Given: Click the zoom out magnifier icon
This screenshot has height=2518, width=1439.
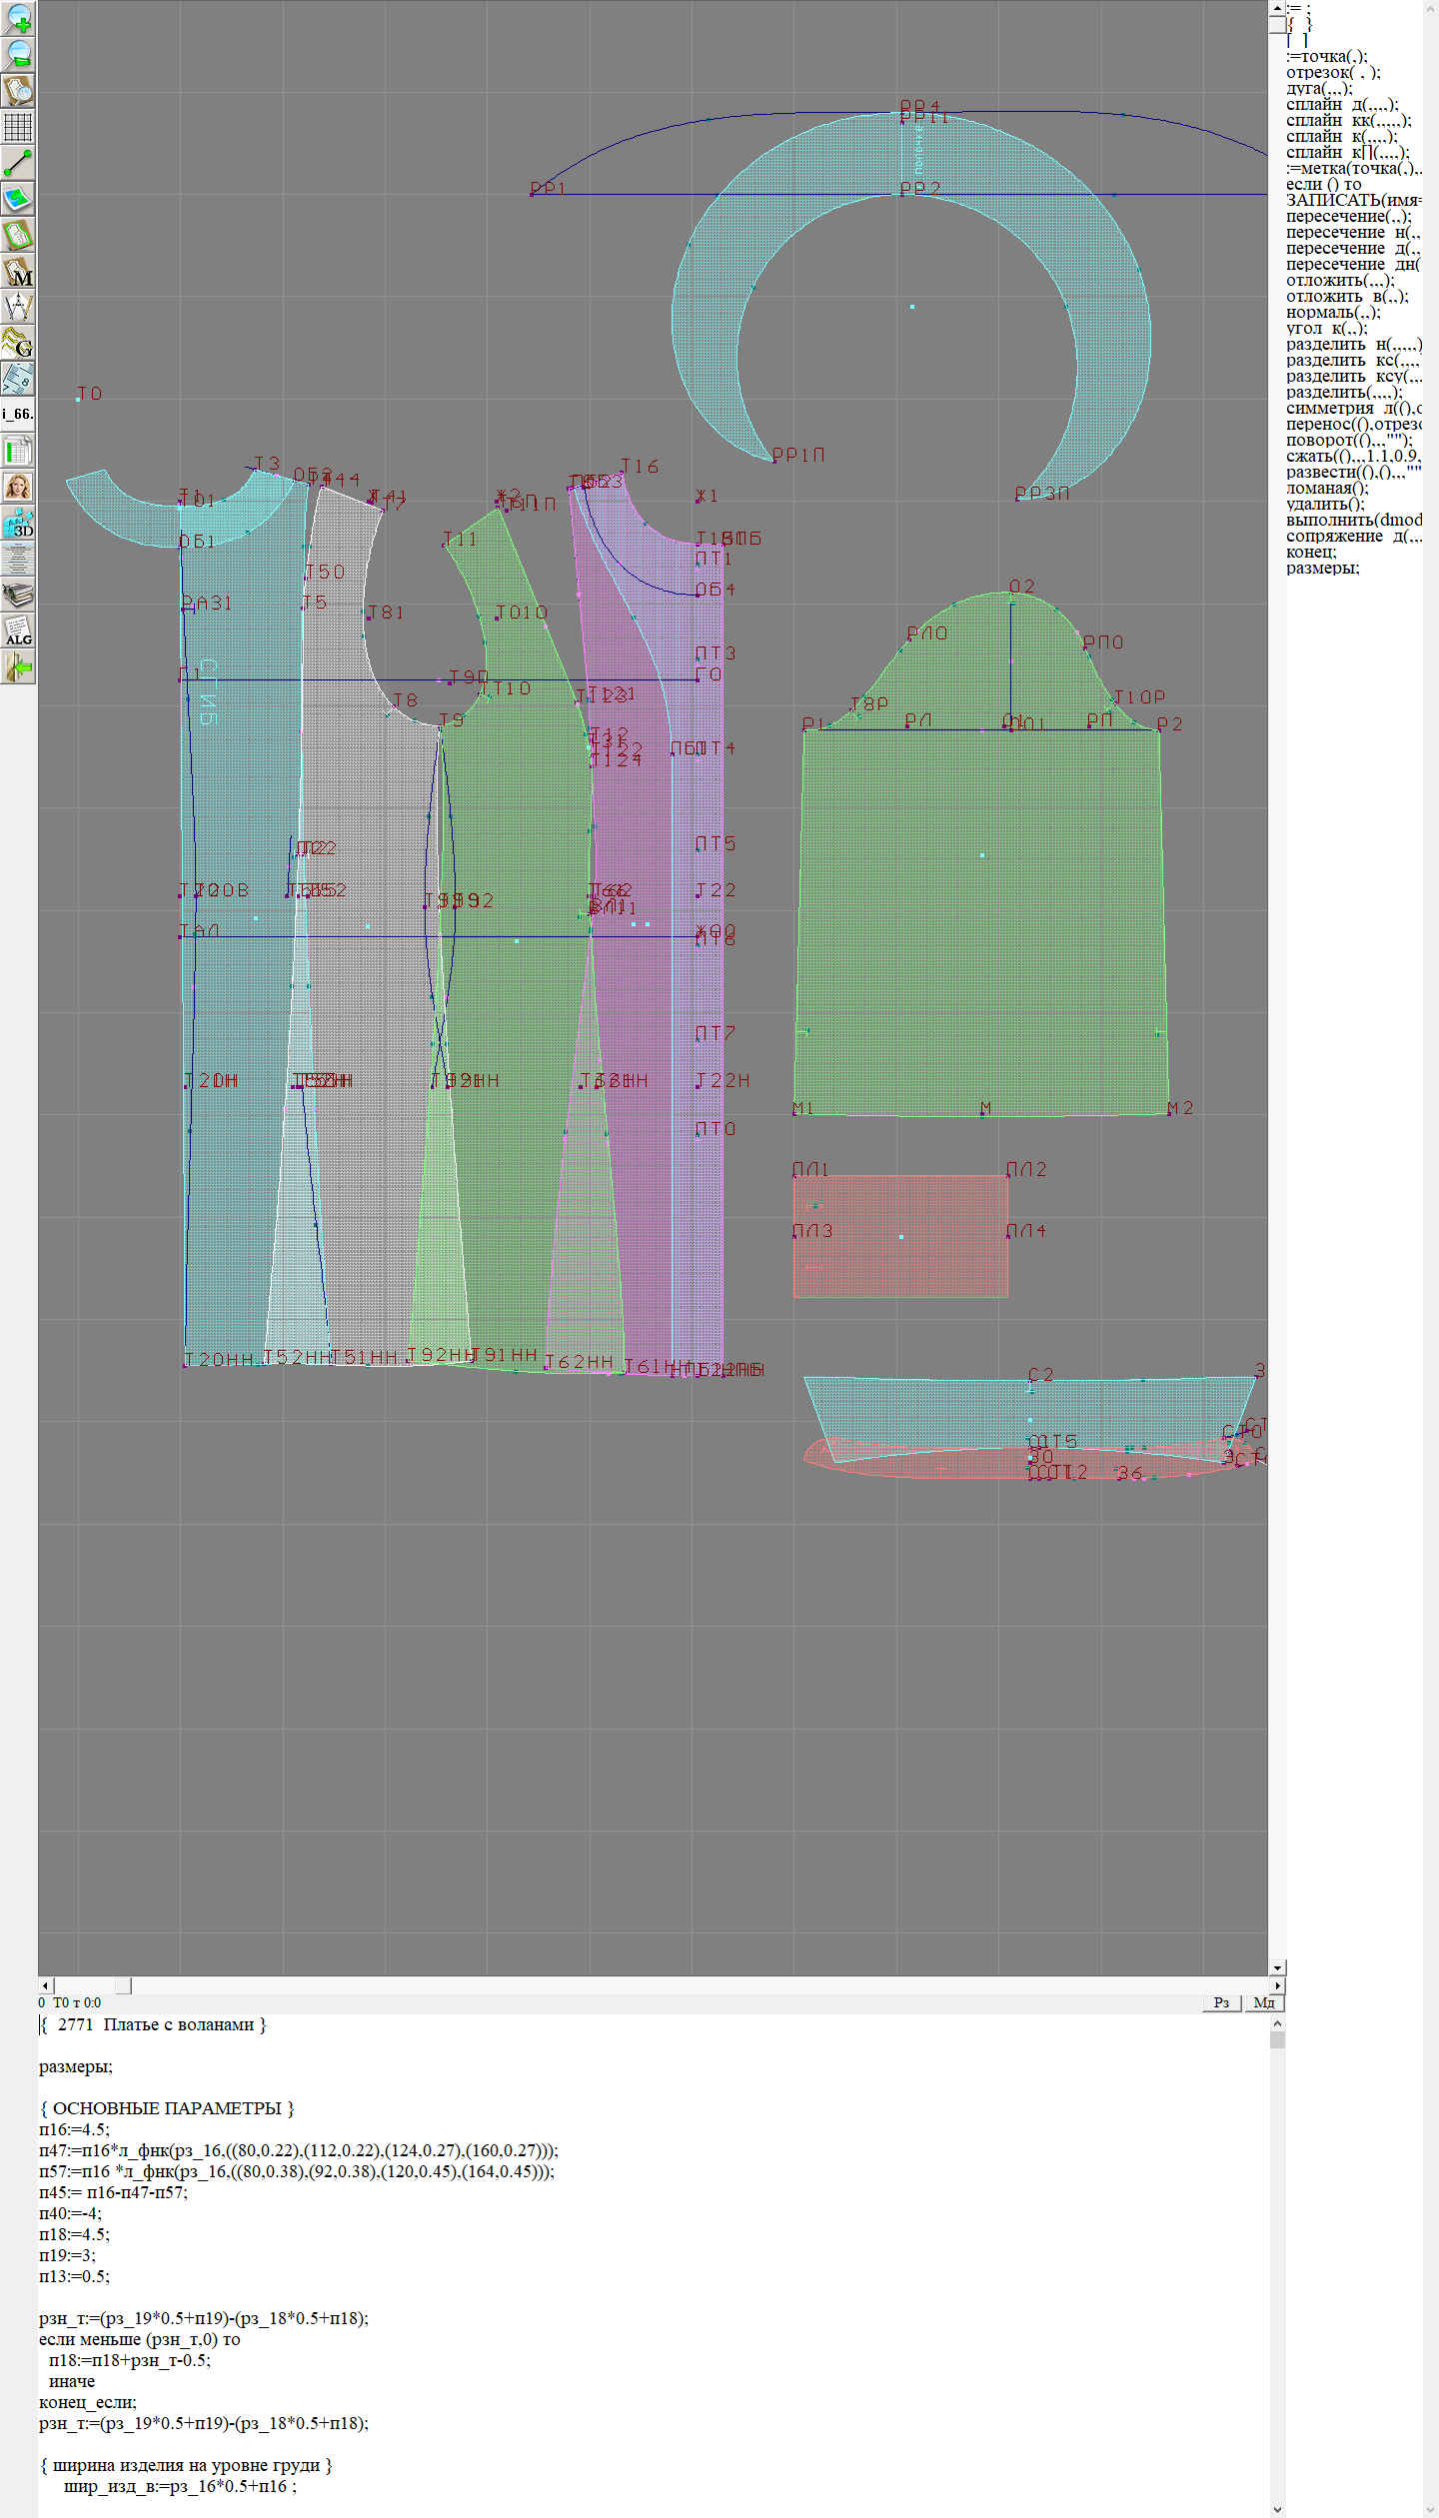Looking at the screenshot, I should [18, 54].
